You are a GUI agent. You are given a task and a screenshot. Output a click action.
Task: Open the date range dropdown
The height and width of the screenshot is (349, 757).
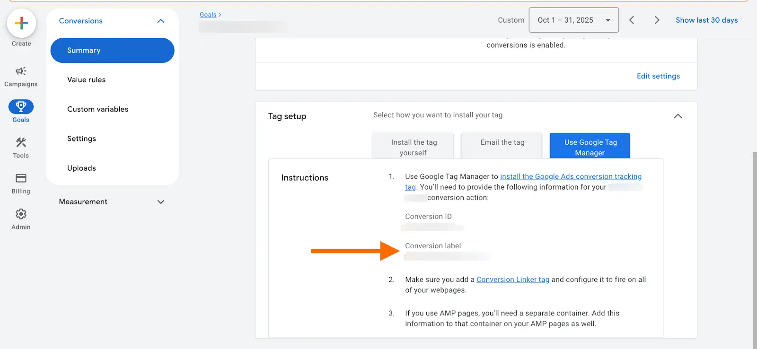[574, 20]
